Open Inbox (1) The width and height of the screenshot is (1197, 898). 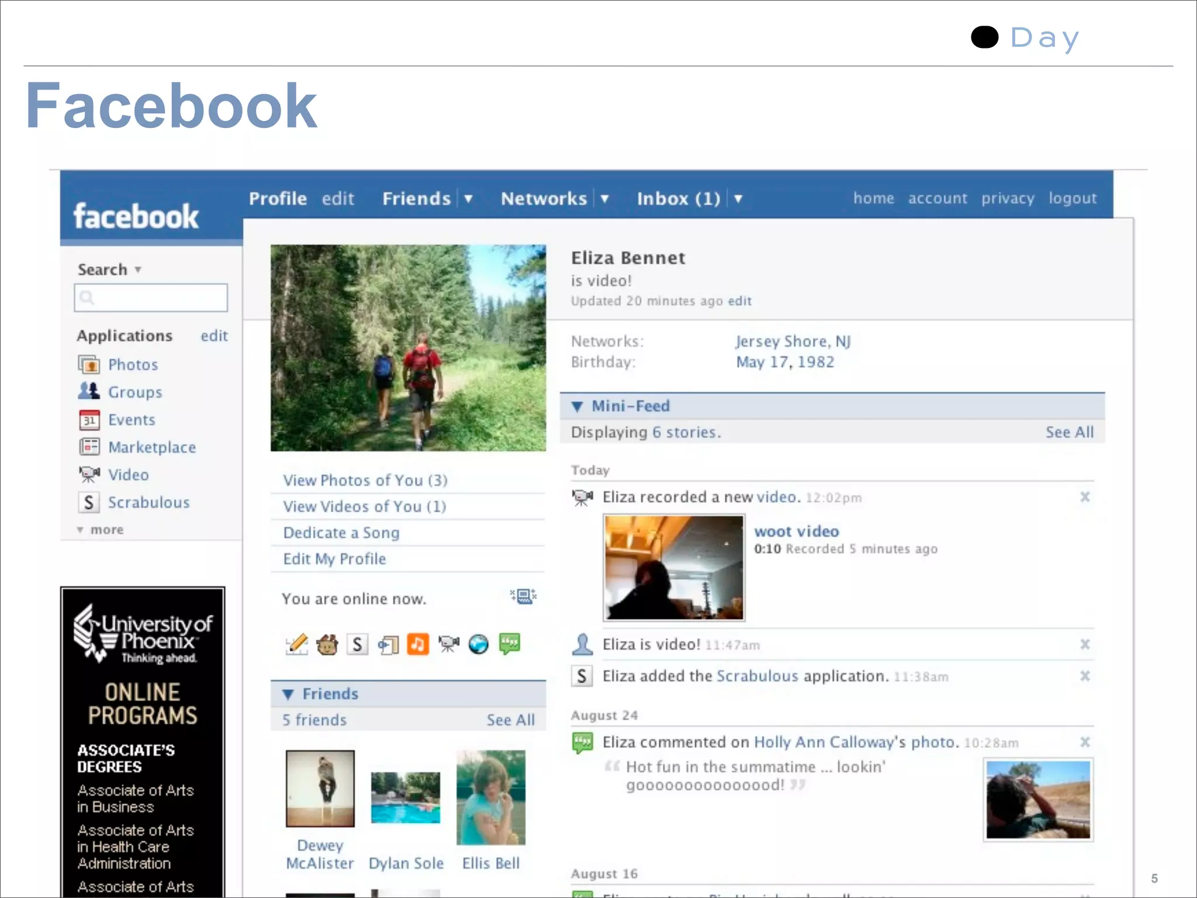point(679,199)
